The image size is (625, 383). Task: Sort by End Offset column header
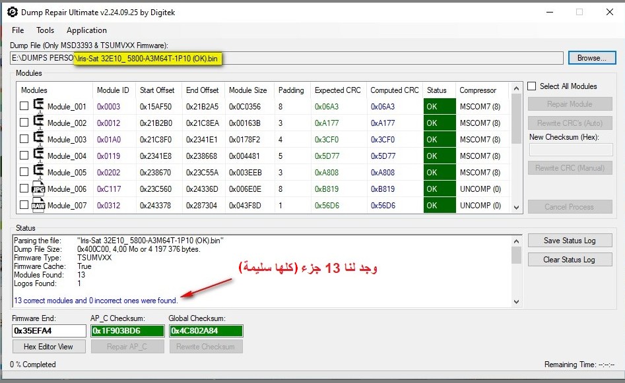coord(203,90)
